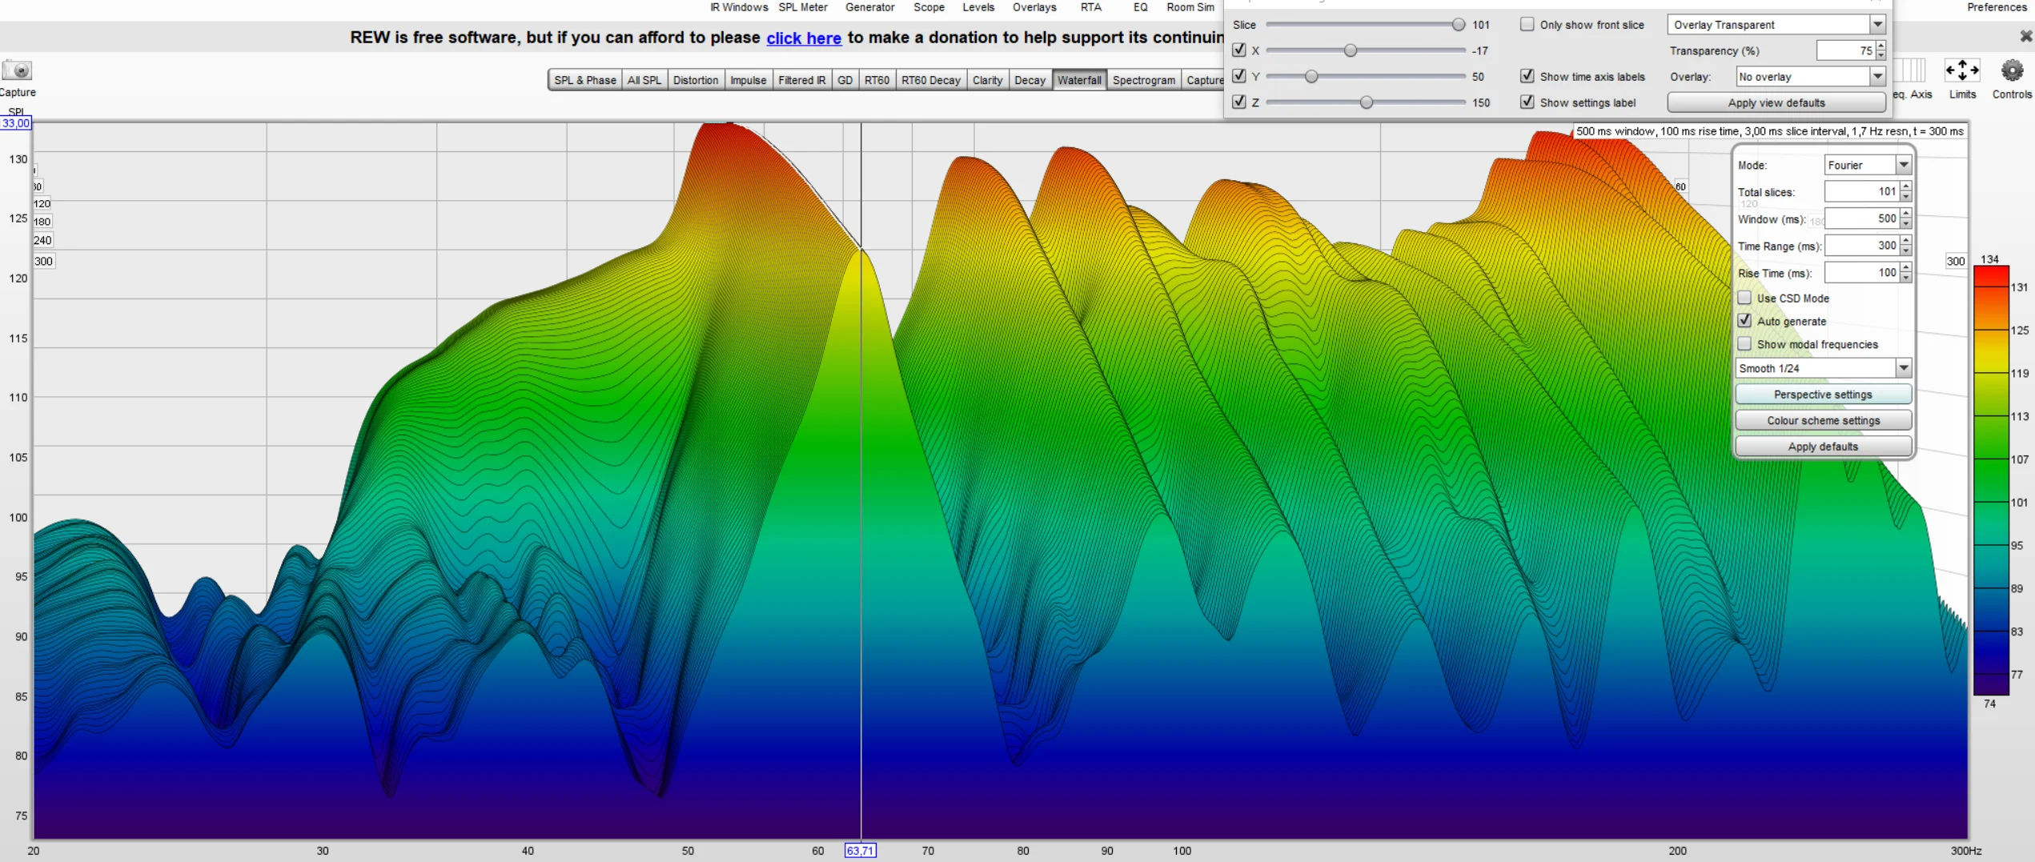Screen dimensions: 2035x862
Task: Click Perspective settings button
Action: (x=1824, y=395)
